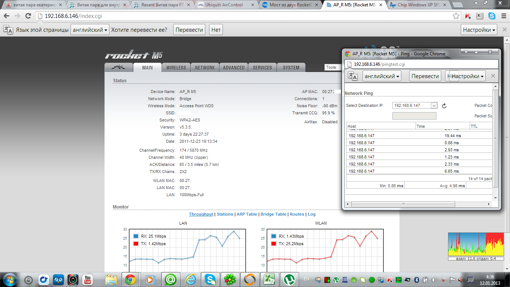Image resolution: width=510 pixels, height=287 pixels.
Task: Go to the ADVANCED tab
Action: (234, 68)
